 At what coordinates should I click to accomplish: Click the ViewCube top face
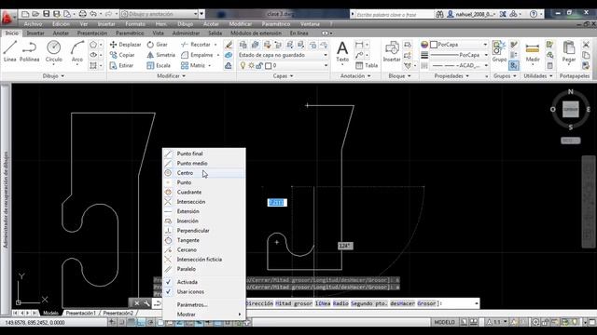pos(570,110)
